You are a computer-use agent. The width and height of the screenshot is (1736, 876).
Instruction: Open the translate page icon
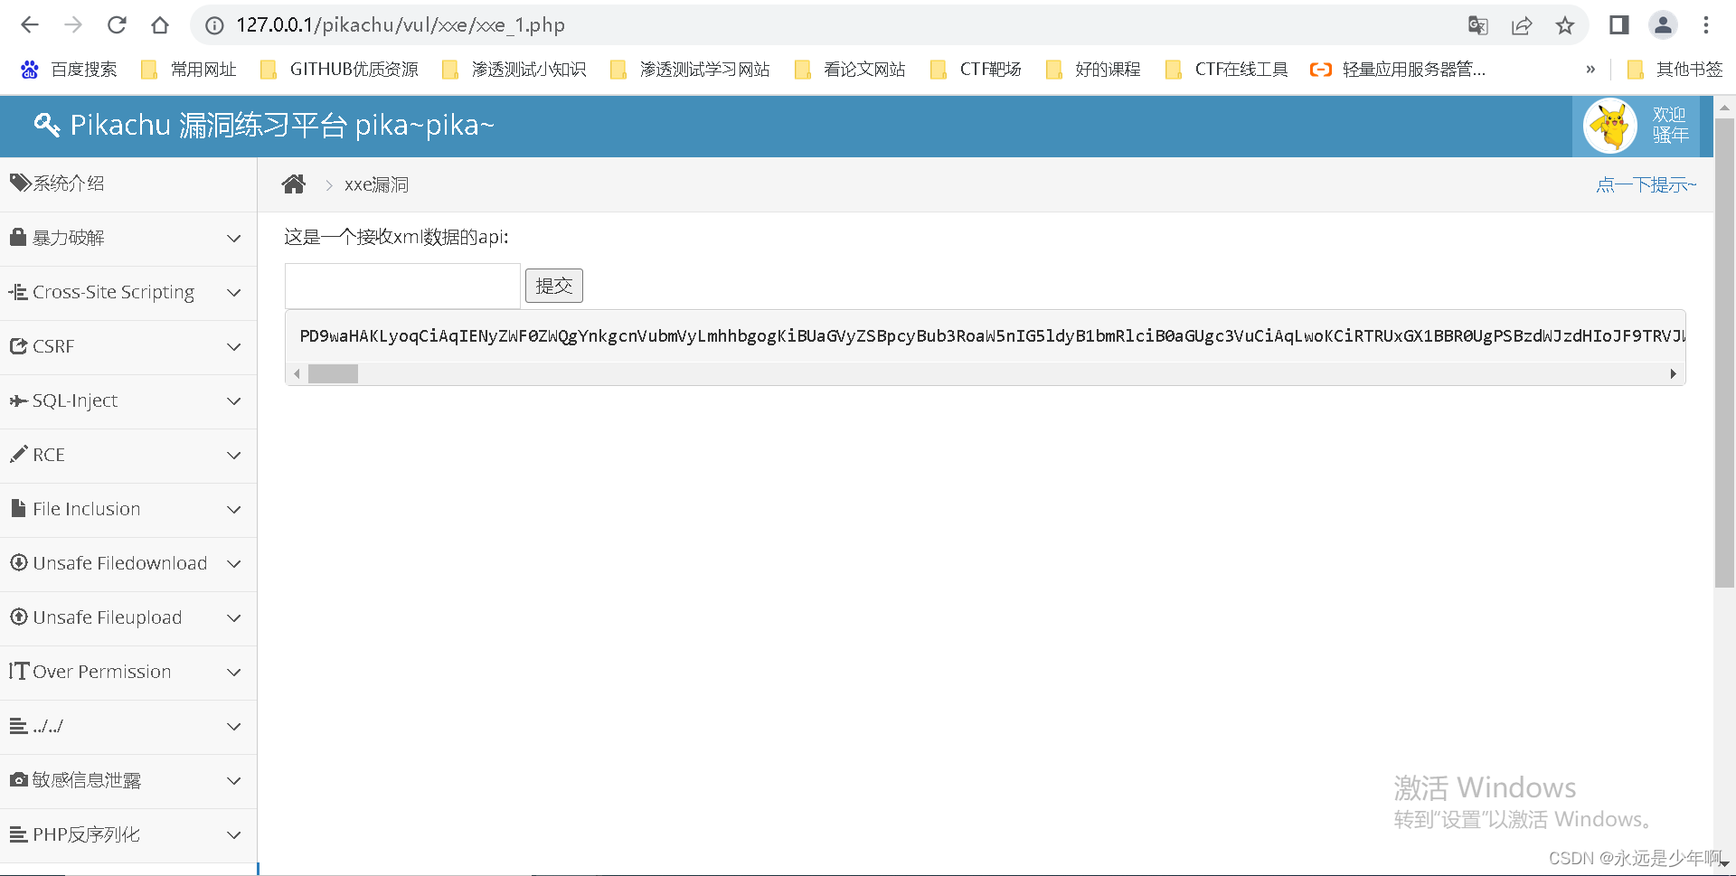coord(1478,25)
